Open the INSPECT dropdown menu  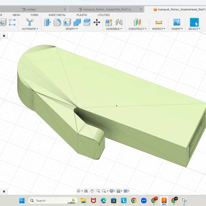(x=159, y=29)
